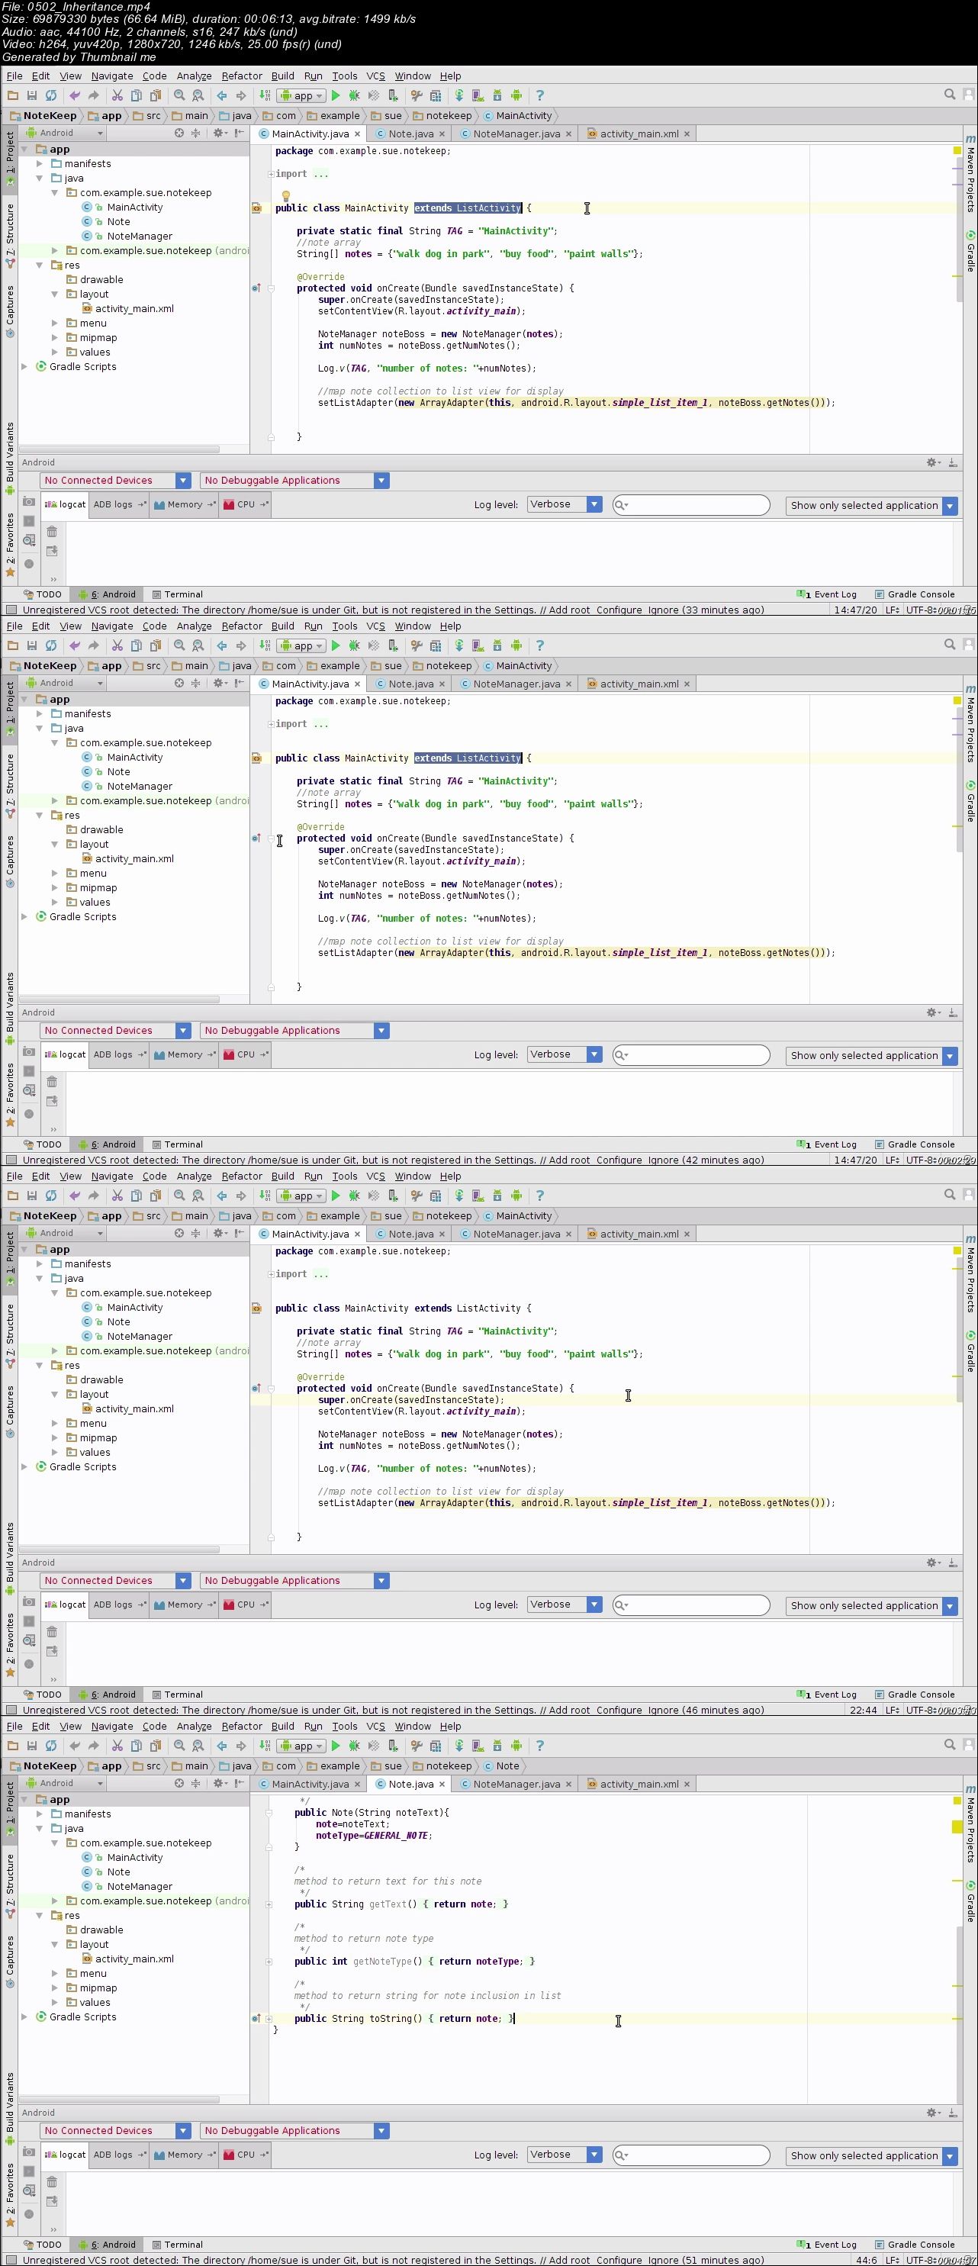978x2266 pixels.
Task: Click the editor vertical scrollbar in the last frame
Action: click(x=959, y=2013)
